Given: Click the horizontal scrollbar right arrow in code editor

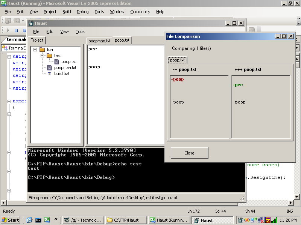Looking at the screenshot, I should pos(291,202).
